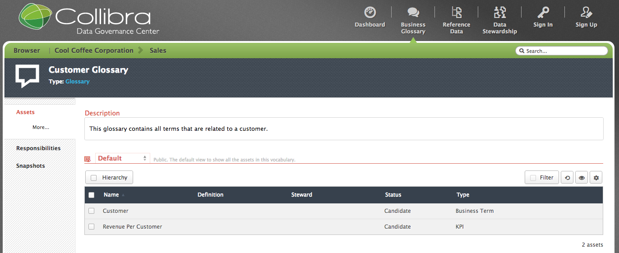Screen dimensions: 619x253
Task: Click the Customer Glossary speech bubble icon
Action: coord(28,76)
